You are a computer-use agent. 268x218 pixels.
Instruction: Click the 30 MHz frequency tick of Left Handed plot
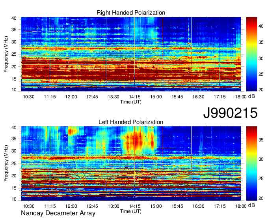pos(14,151)
